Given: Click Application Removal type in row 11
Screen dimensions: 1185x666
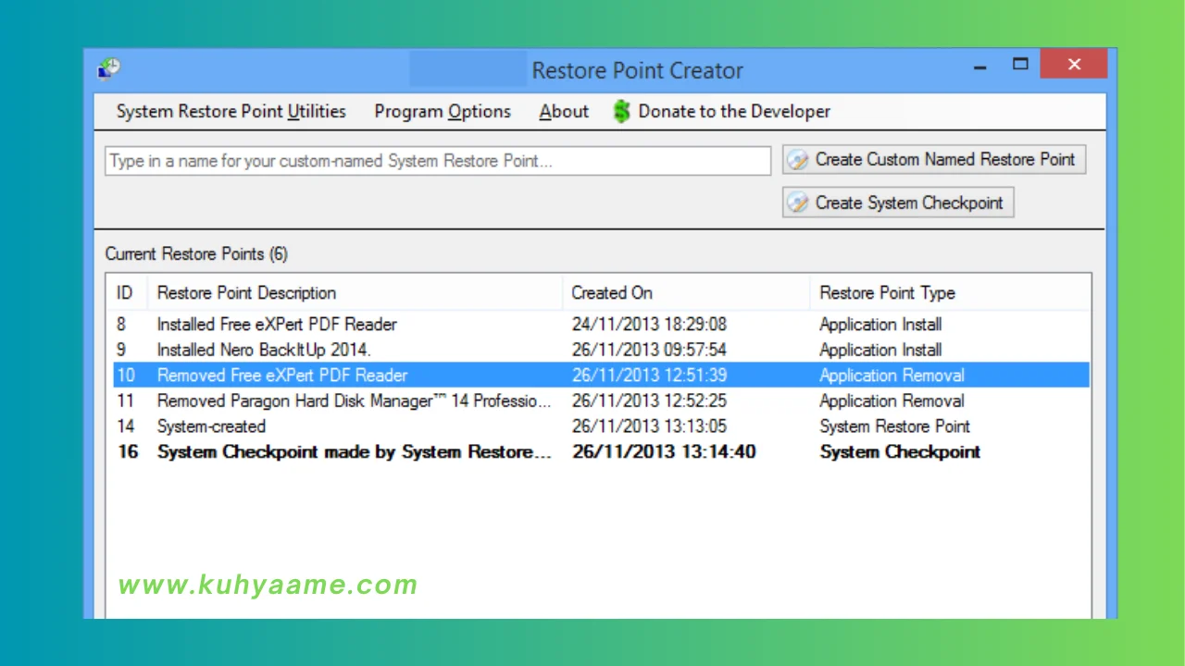Looking at the screenshot, I should [x=892, y=401].
